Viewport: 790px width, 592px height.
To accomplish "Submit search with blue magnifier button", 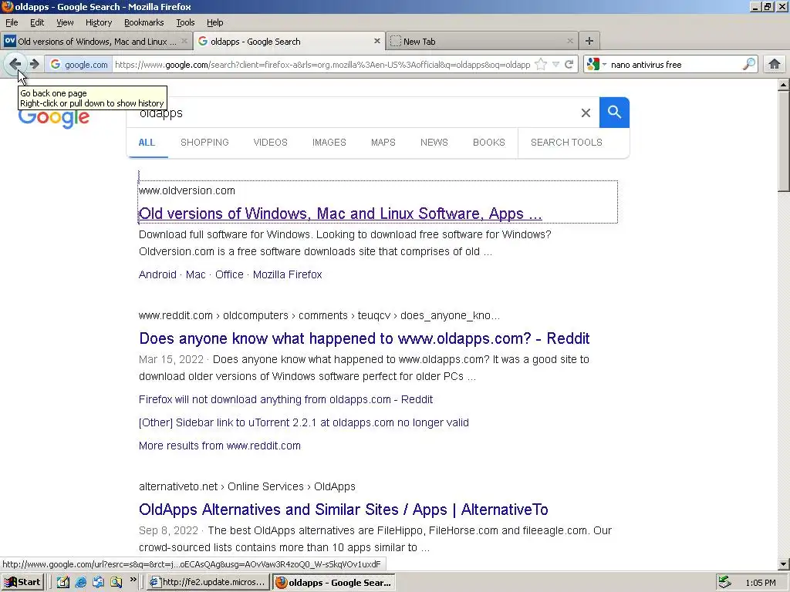I will [614, 113].
